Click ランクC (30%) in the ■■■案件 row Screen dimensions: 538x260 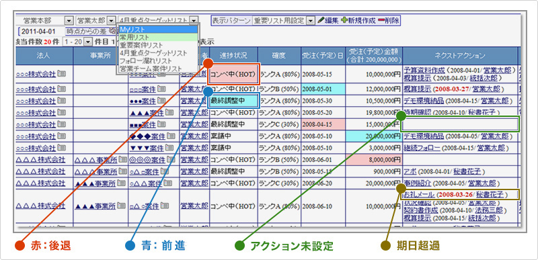click(x=279, y=124)
